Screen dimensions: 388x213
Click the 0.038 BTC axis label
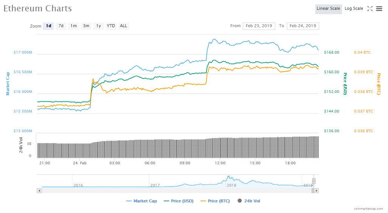point(363,92)
